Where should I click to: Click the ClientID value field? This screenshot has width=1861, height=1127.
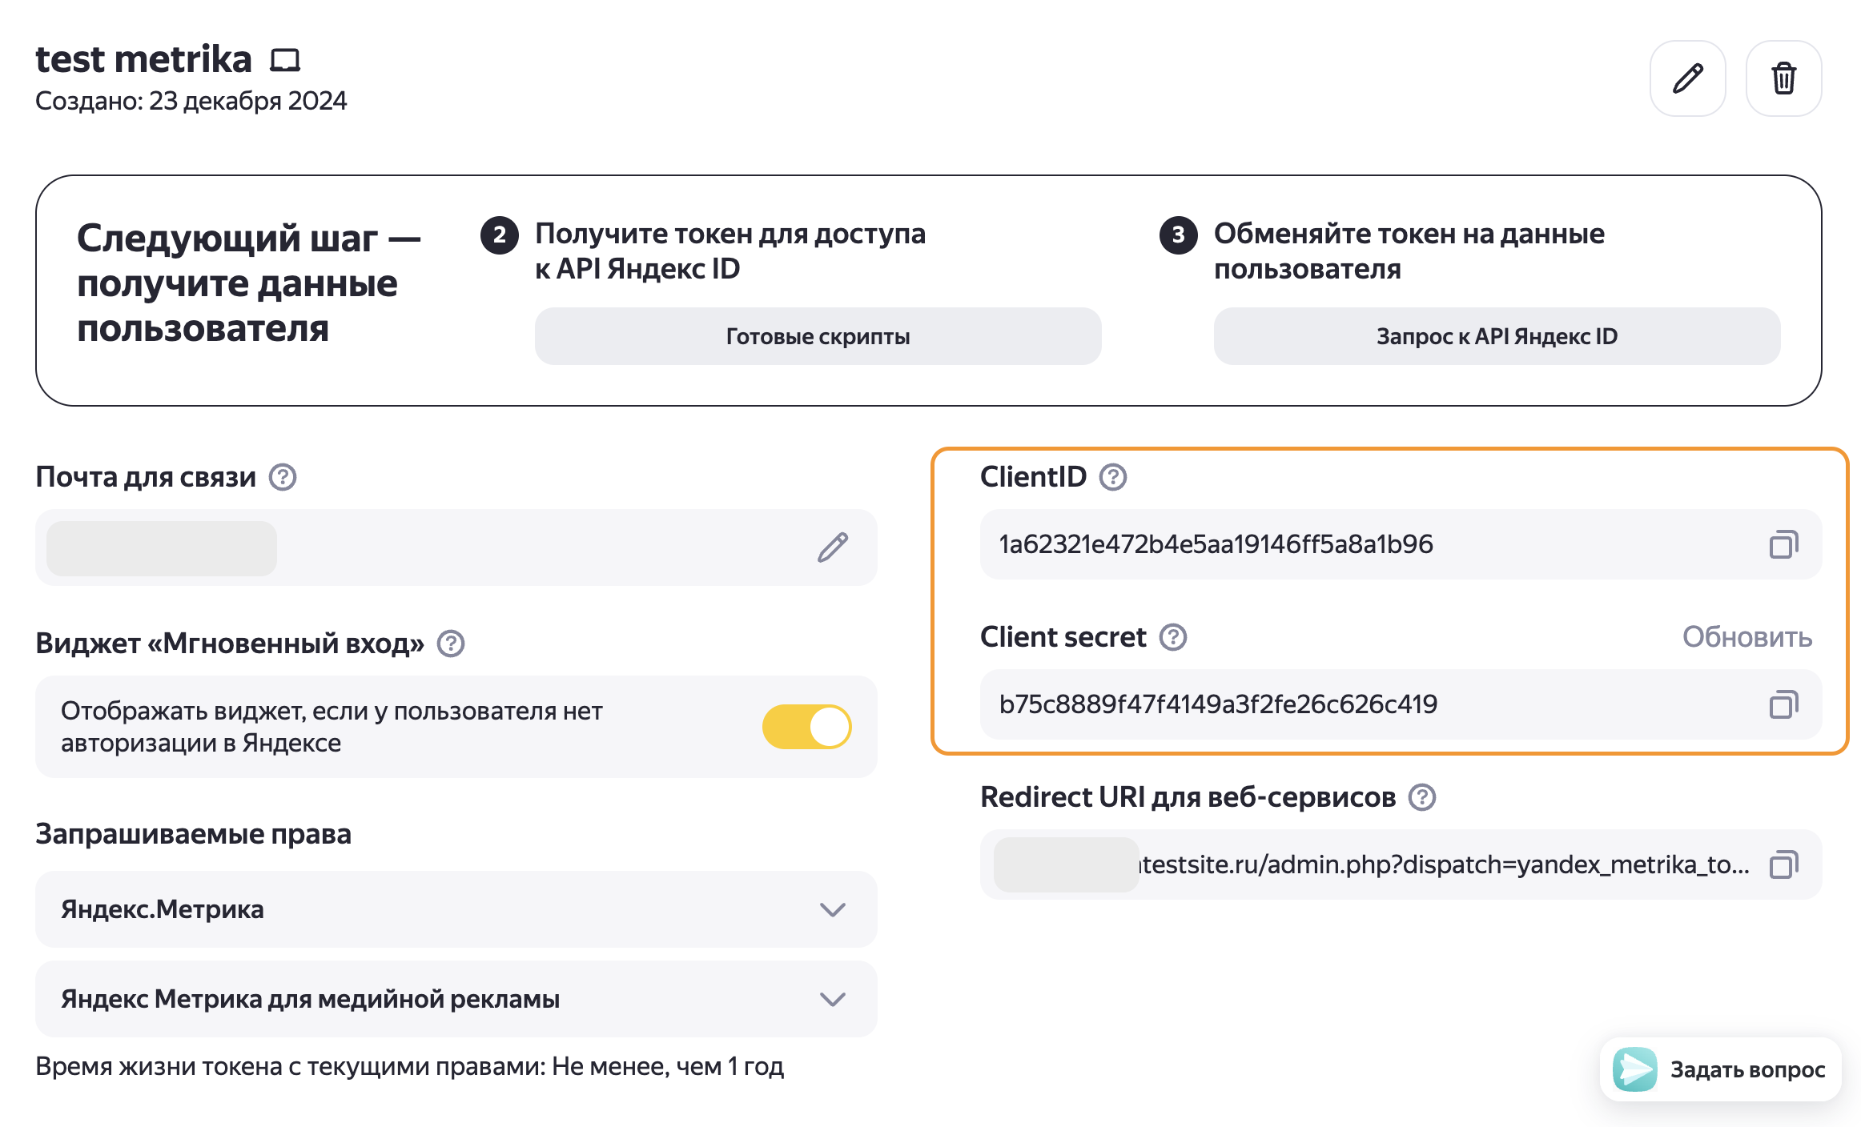(1361, 544)
